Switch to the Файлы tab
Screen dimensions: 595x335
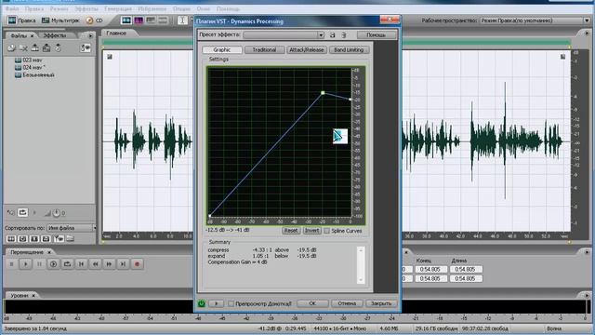coord(21,35)
